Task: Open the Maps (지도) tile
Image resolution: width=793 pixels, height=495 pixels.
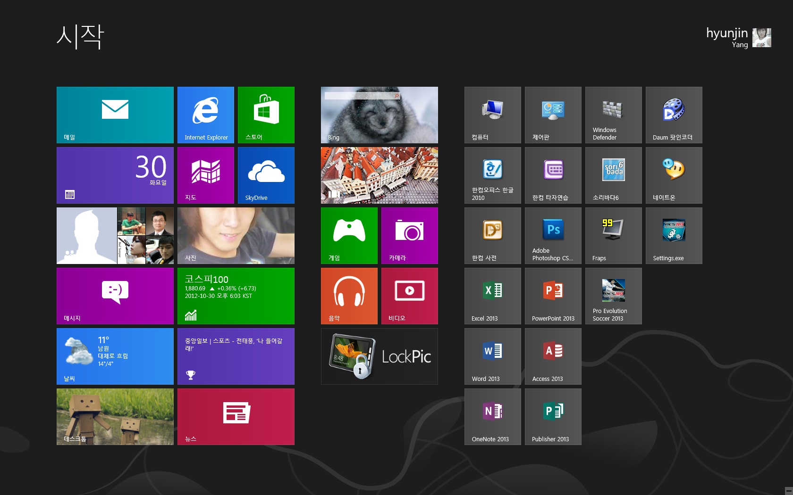Action: click(206, 175)
